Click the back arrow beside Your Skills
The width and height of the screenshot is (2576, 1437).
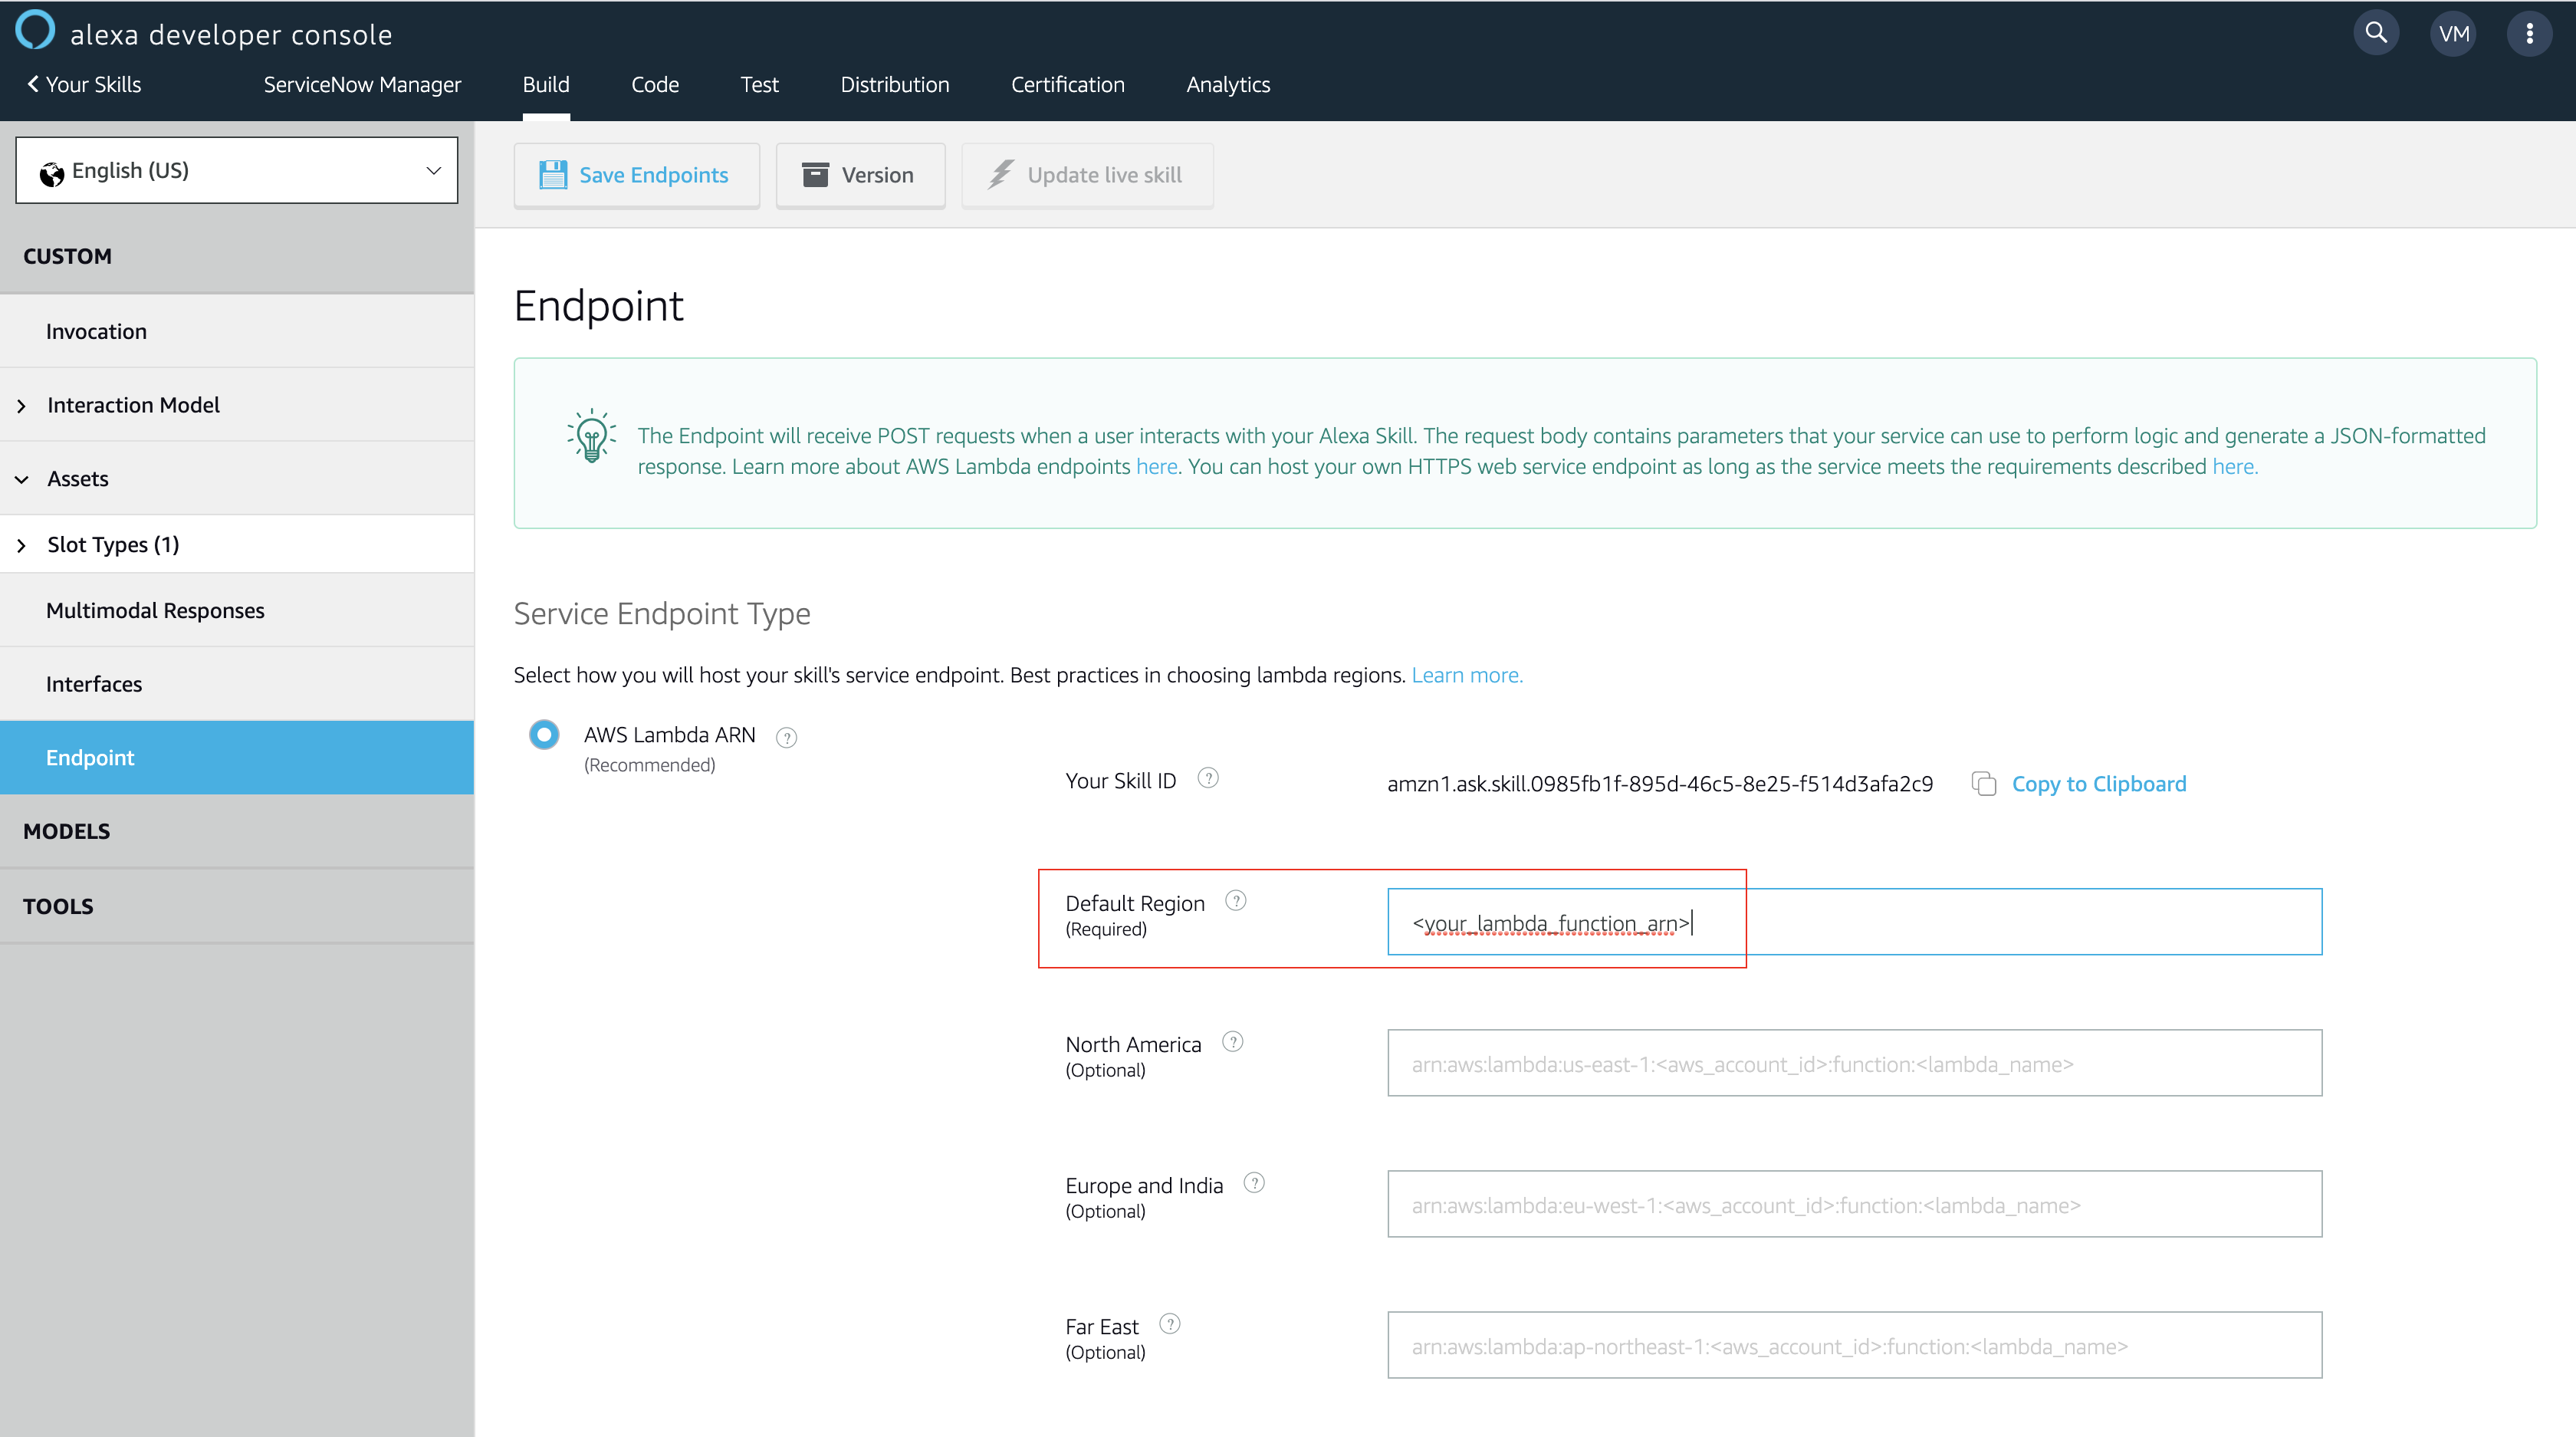click(33, 84)
